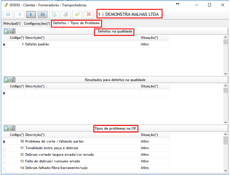230x175 pixels.
Task: Confirm changes with green checkmark
Action: pyautogui.click(x=77, y=14)
